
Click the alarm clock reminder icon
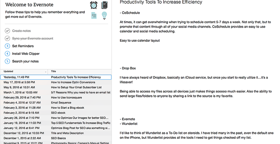click(x=94, y=5)
